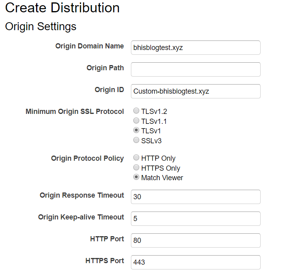Screen dimensions: 290x279
Task: Set origin protocol policy to HTTP Only
Action: point(136,158)
